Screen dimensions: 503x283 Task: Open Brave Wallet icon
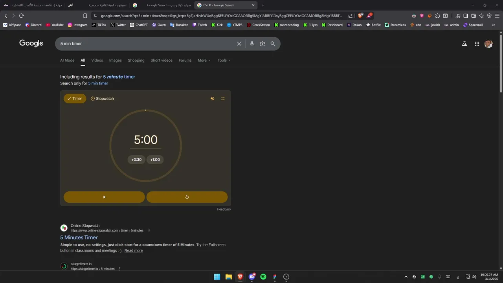coord(474,16)
